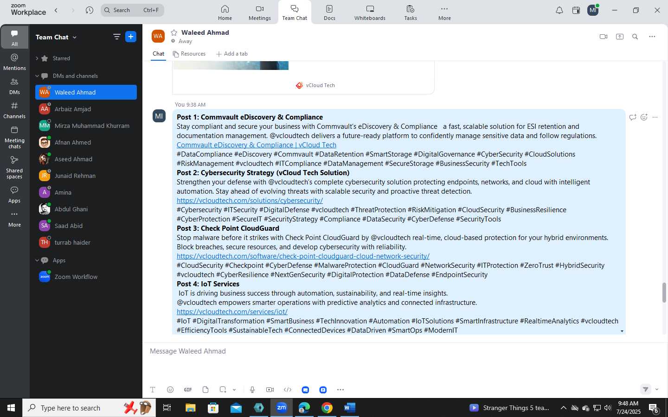The image size is (668, 417).
Task: Search within this chat
Action: 635,37
